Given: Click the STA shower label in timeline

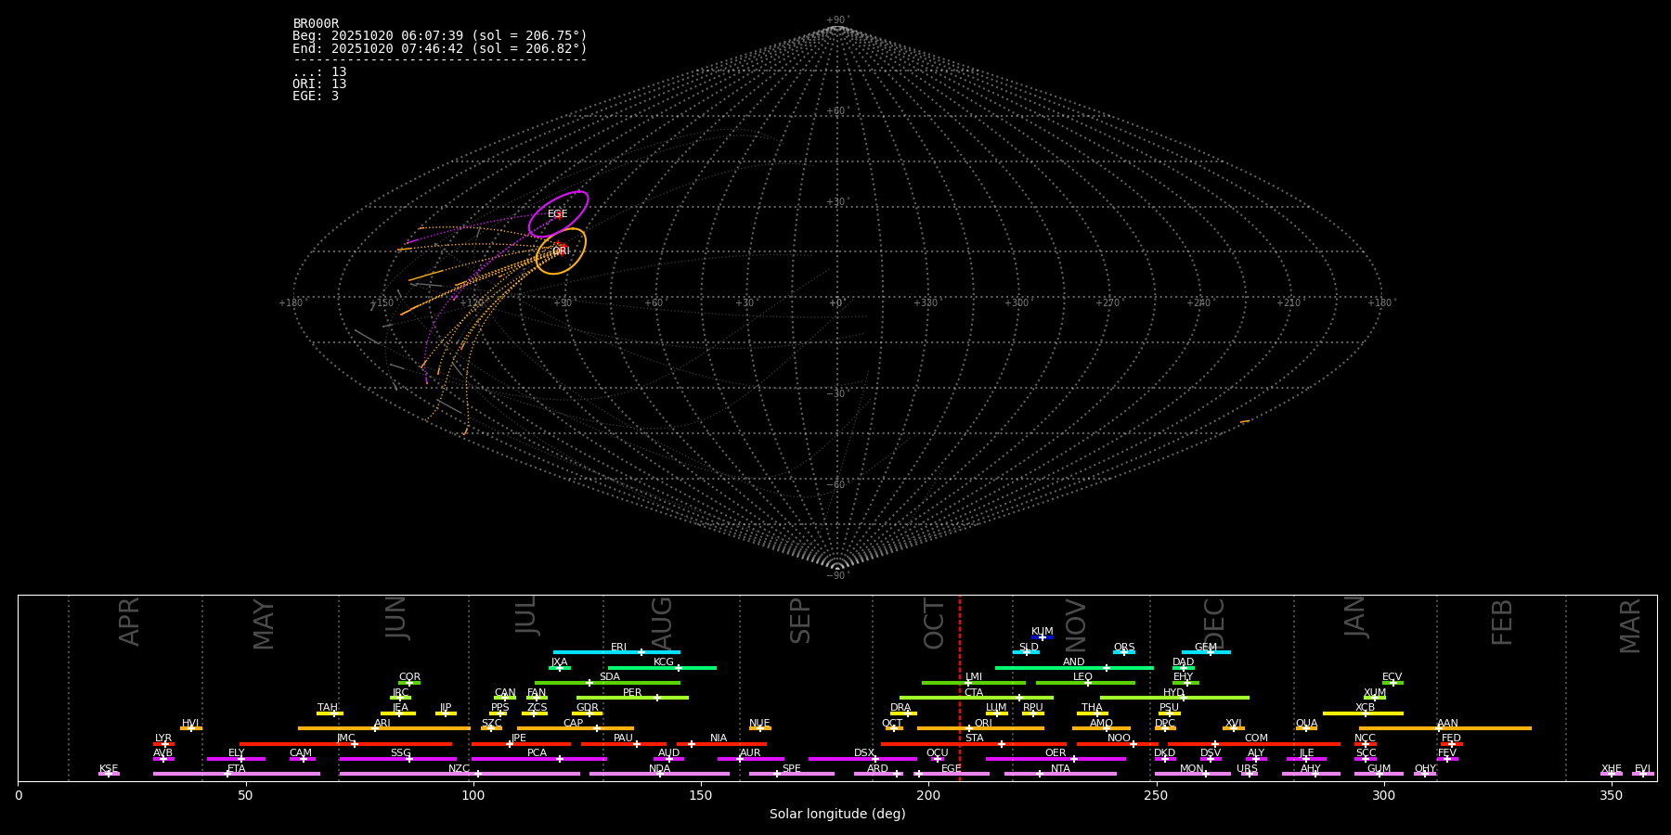Looking at the screenshot, I should [x=974, y=739].
